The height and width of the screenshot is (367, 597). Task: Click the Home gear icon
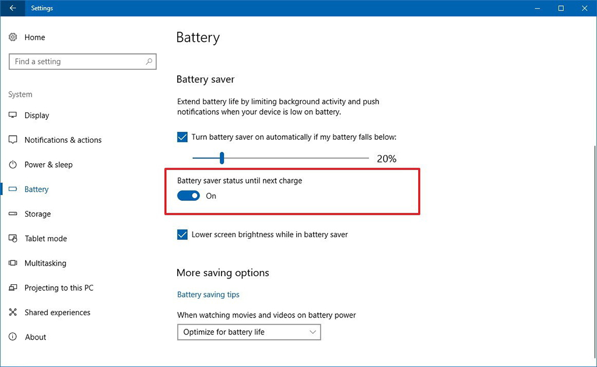[13, 37]
